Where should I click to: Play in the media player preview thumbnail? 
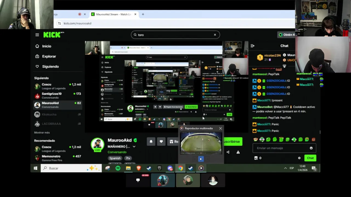point(201,159)
